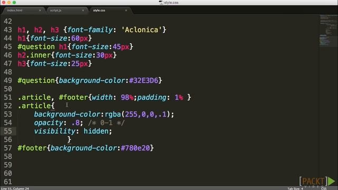Click the #780e20 color value

pyautogui.click(x=135, y=148)
